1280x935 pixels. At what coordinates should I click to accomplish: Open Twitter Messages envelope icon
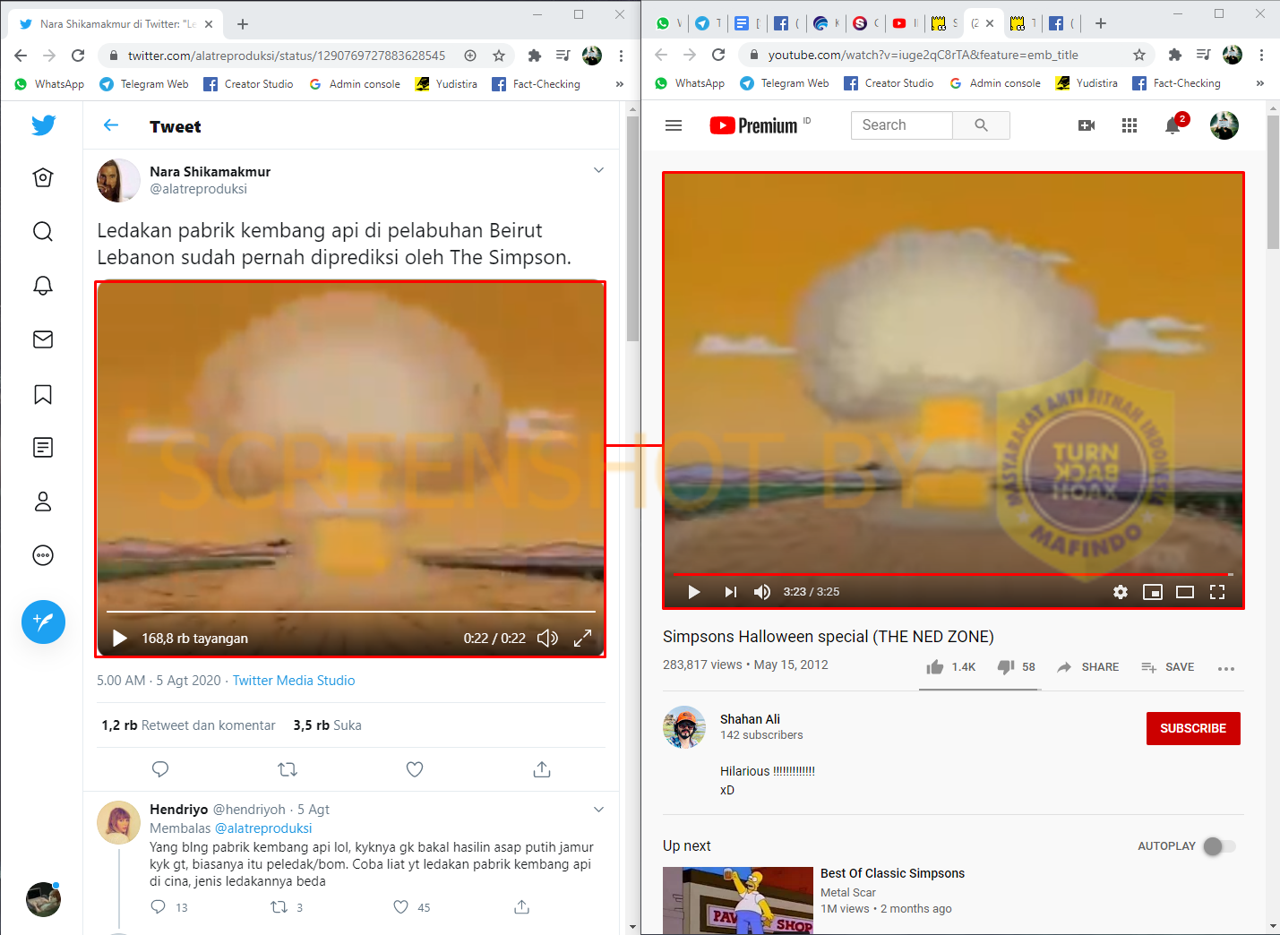point(43,339)
